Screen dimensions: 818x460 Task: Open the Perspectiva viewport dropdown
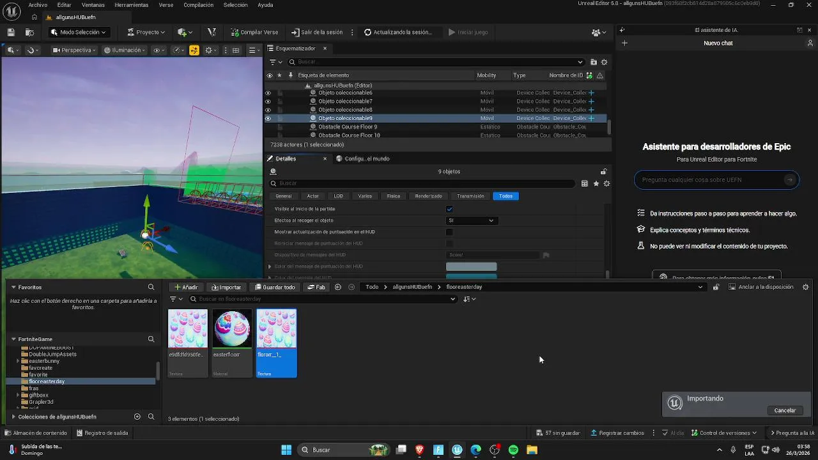[74, 50]
